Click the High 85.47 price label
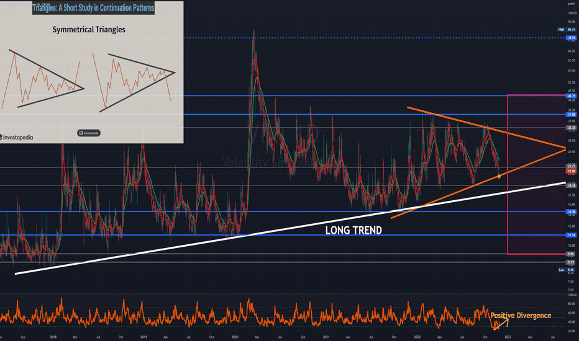 point(567,30)
